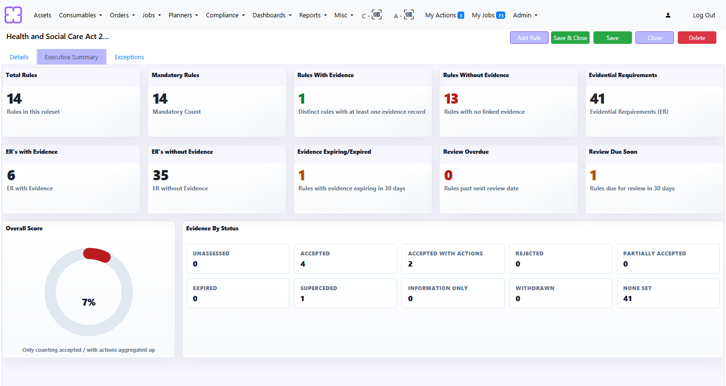Click the Health and Social Care Act title
Viewport: 726px width, 386px height.
click(x=57, y=37)
